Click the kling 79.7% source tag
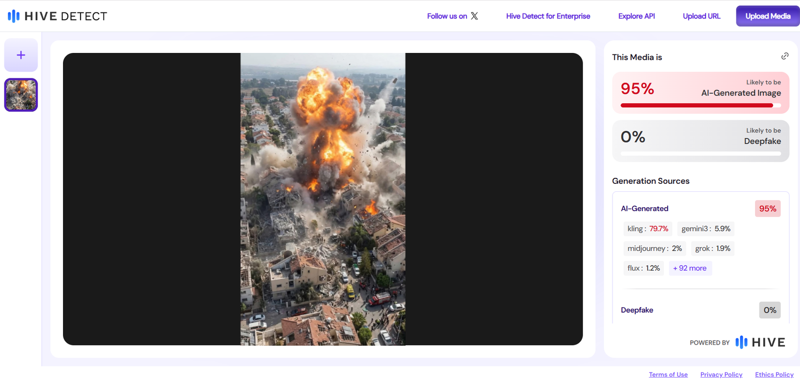 pyautogui.click(x=647, y=229)
